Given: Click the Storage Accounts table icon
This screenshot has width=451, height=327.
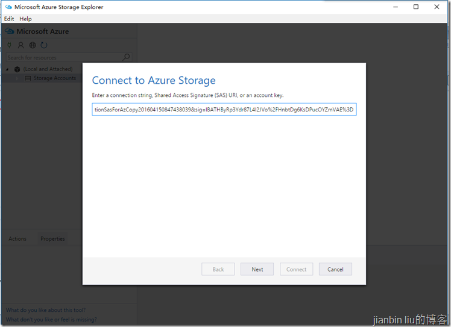Looking at the screenshot, I should click(x=28, y=78).
